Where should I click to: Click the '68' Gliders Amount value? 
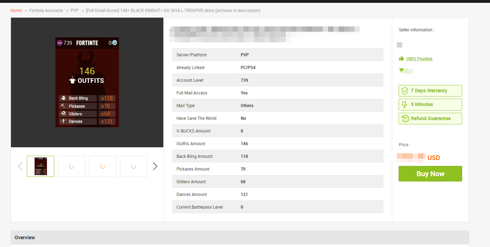243,182
